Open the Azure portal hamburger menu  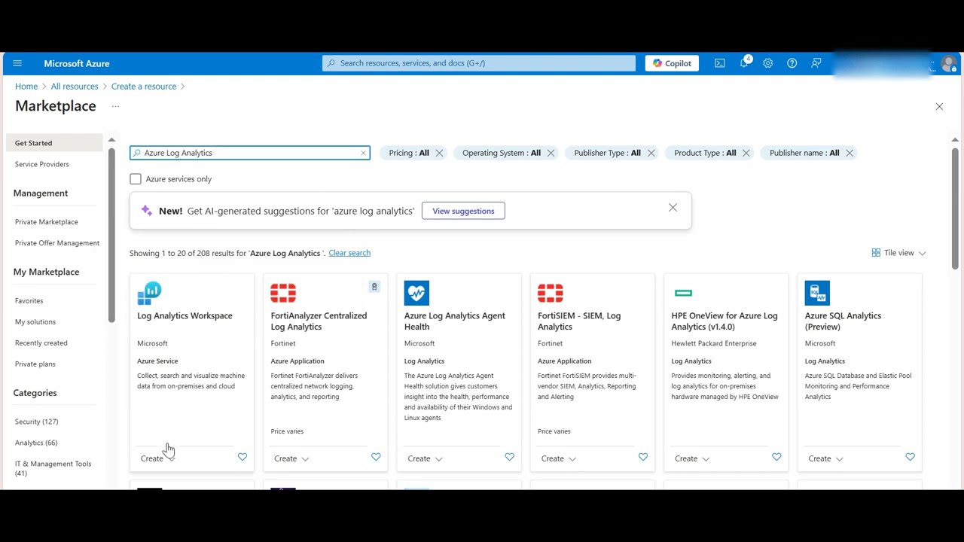17,63
